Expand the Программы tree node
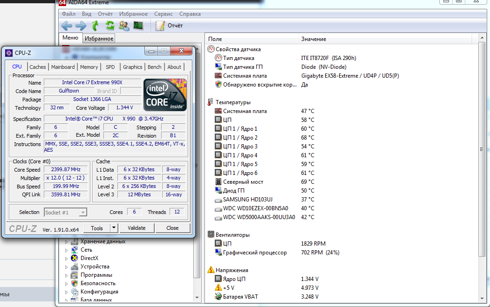 66,275
